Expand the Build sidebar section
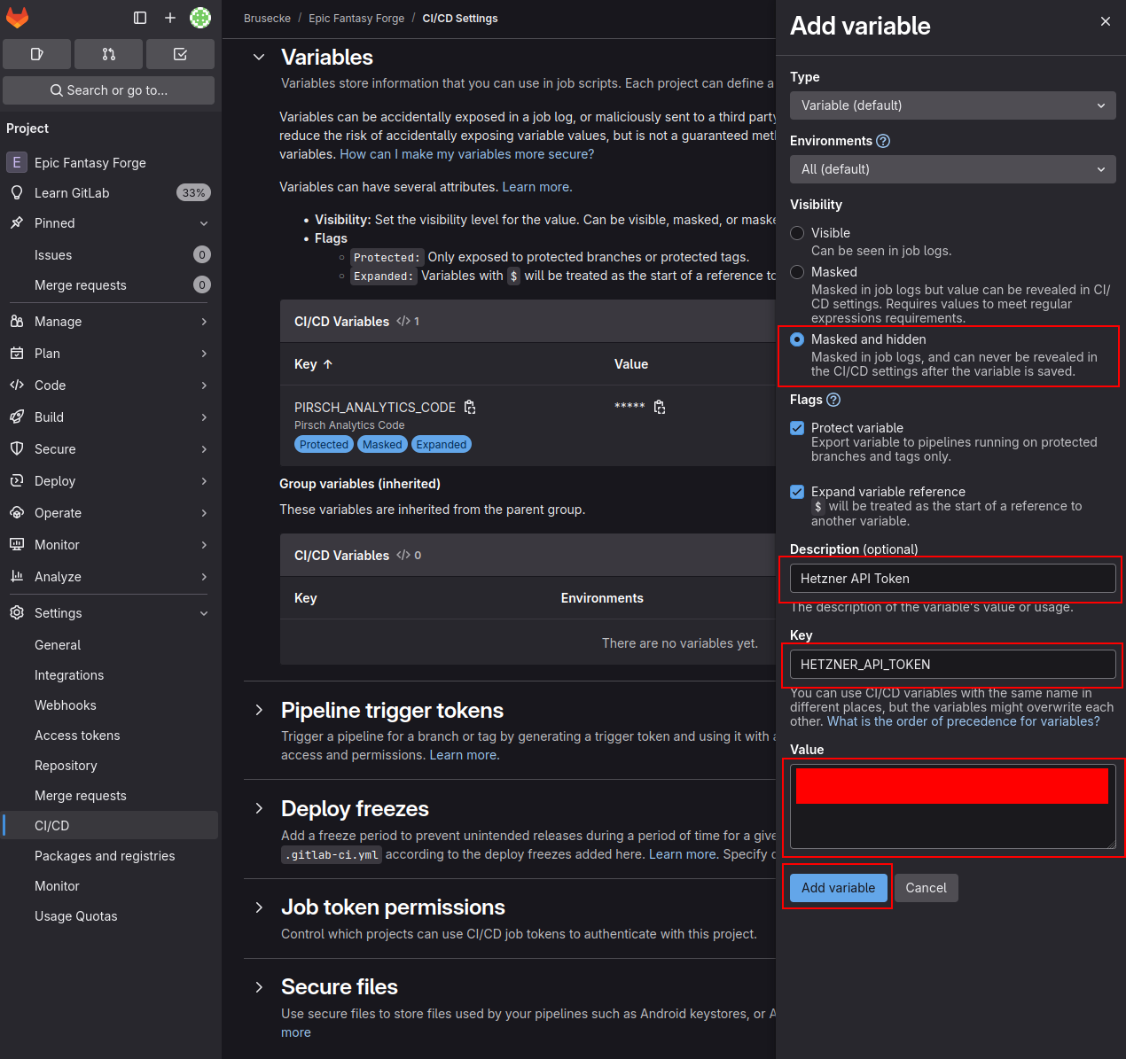 pos(108,417)
